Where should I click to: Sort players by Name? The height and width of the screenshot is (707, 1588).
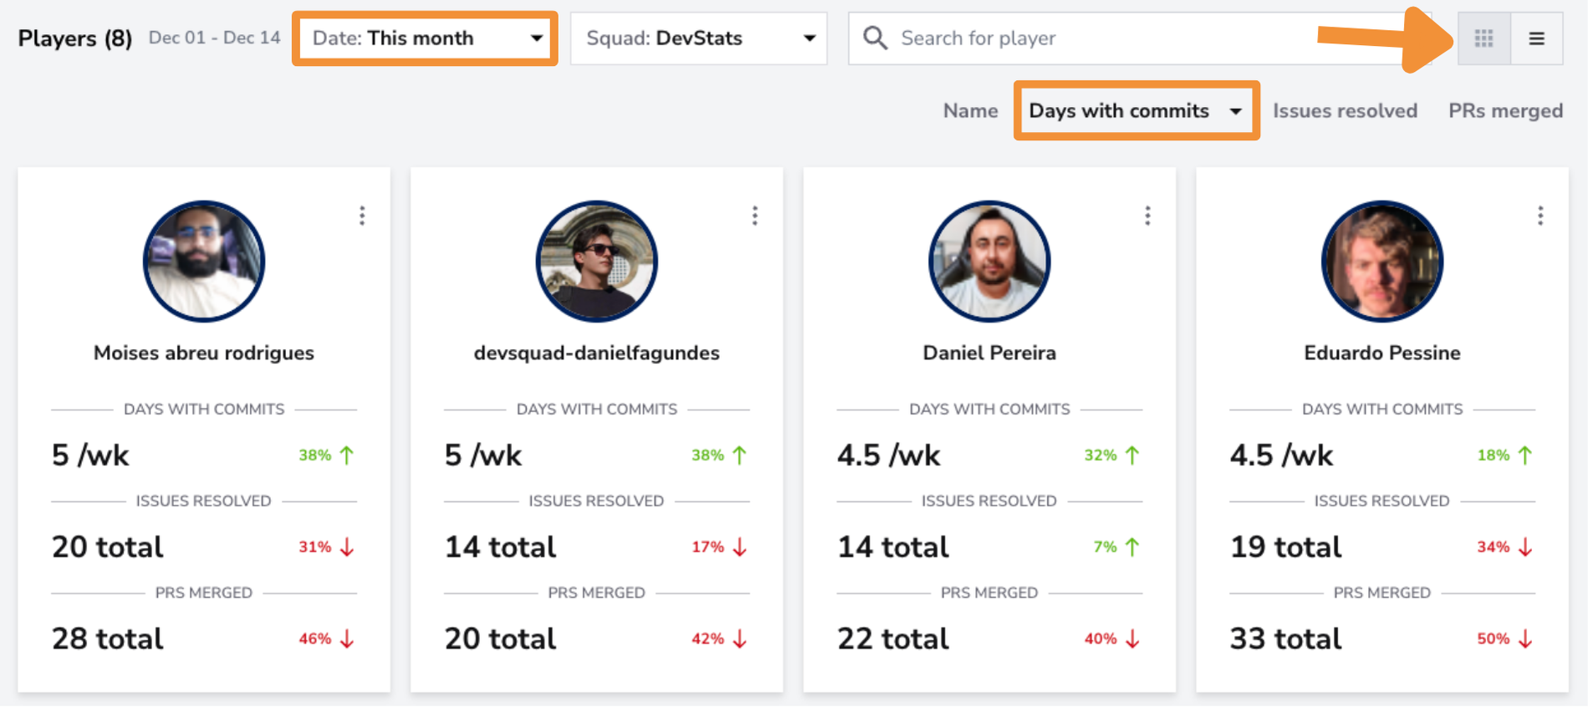click(x=970, y=110)
